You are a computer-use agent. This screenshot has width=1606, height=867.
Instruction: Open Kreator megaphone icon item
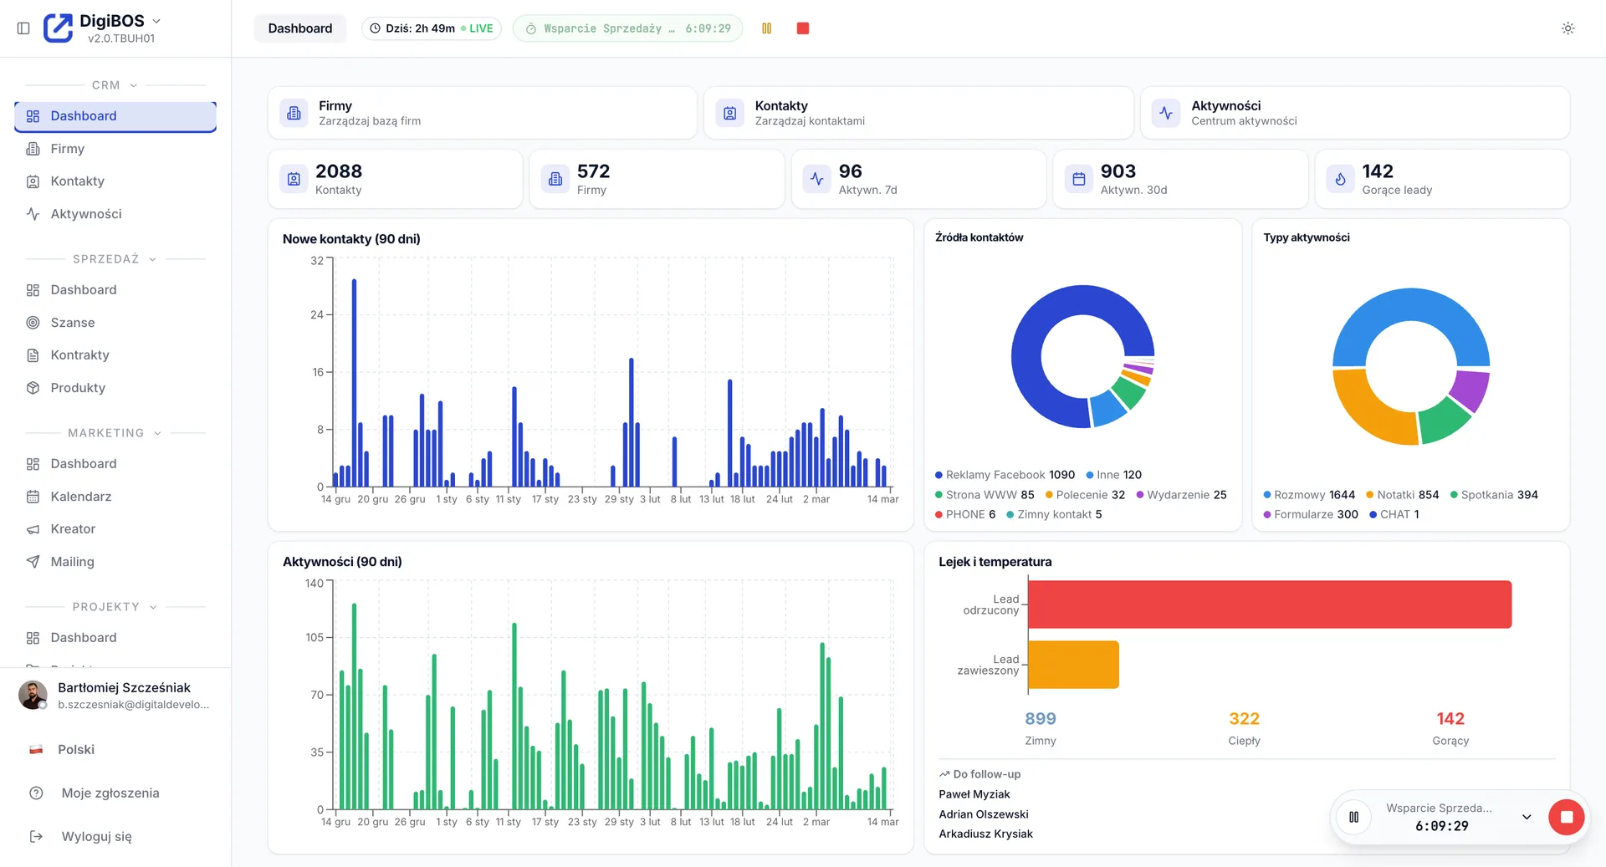[115, 529]
